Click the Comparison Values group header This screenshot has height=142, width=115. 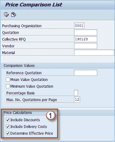click(19, 66)
